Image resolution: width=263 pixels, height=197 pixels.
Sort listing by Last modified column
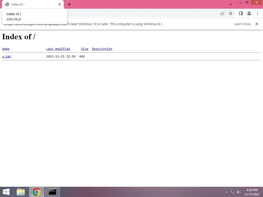pyautogui.click(x=58, y=49)
